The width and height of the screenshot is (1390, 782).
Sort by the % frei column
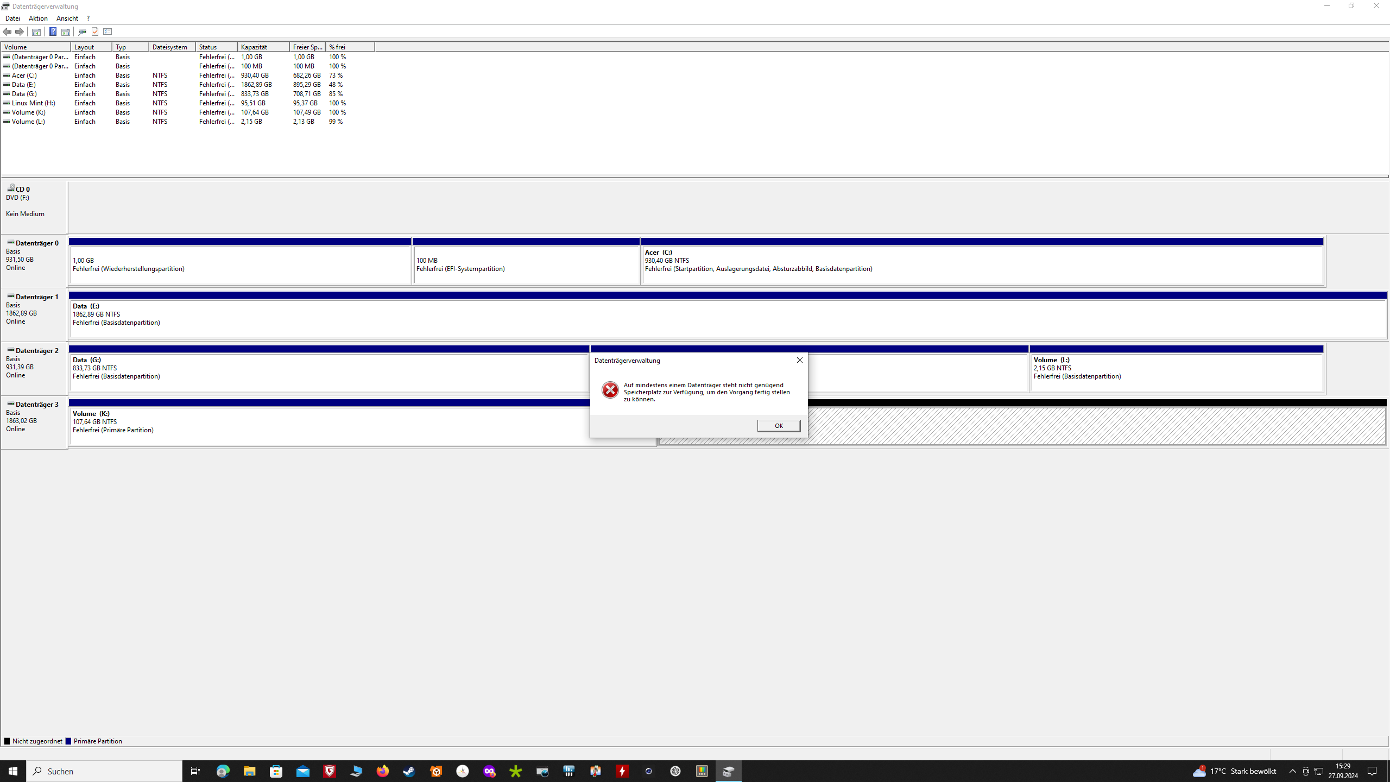pos(349,47)
